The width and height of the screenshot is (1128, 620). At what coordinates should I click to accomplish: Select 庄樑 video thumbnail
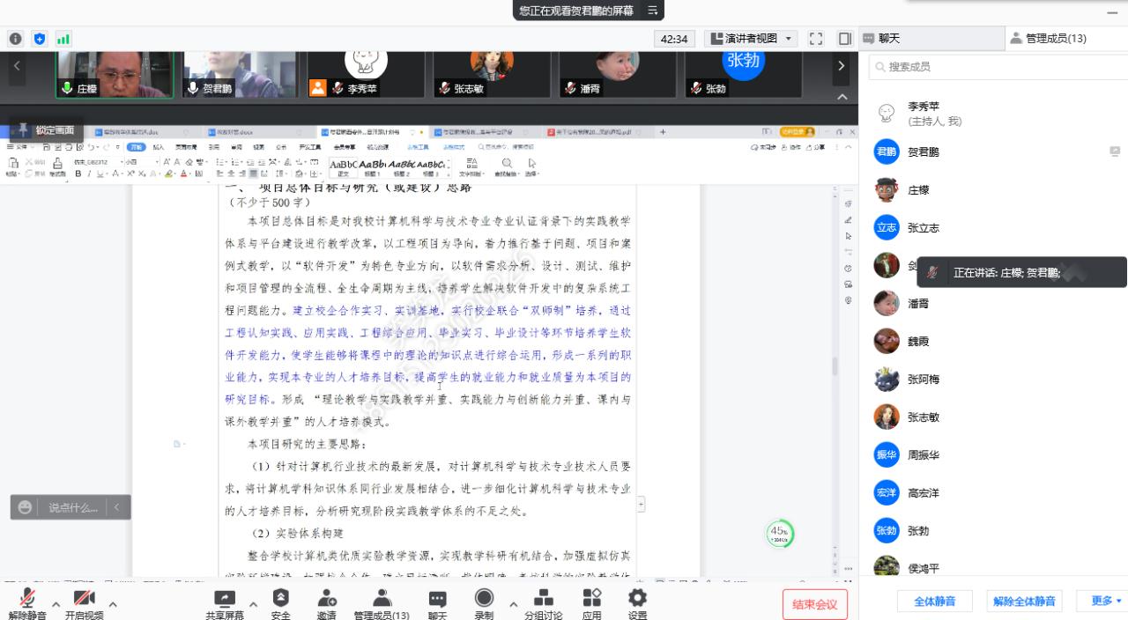(115, 74)
